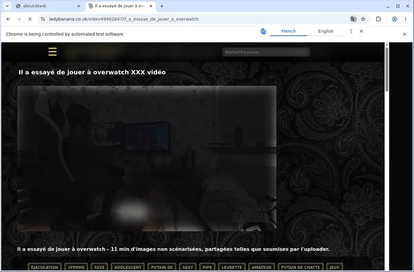Open a new tab with the plus button
This screenshot has height=272, width=414.
pos(162,6)
